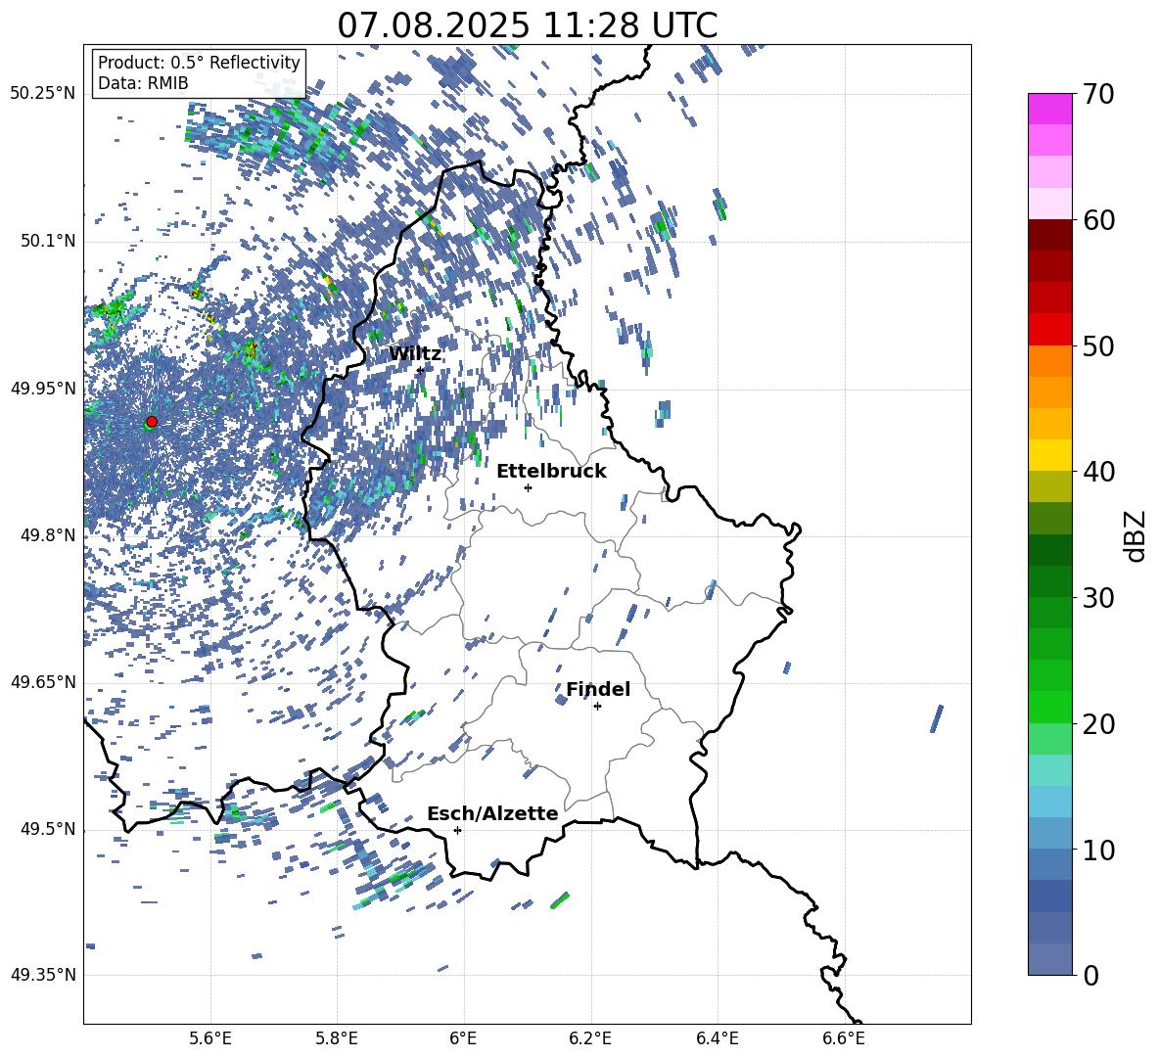Click the Findel station cross marker
Screen dimensions: 1159x1058
tap(597, 707)
